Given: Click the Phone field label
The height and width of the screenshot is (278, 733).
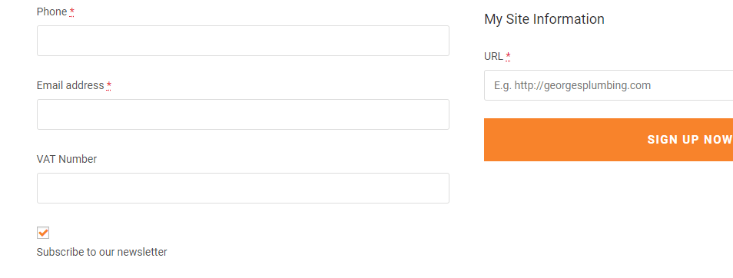Looking at the screenshot, I should (52, 12).
